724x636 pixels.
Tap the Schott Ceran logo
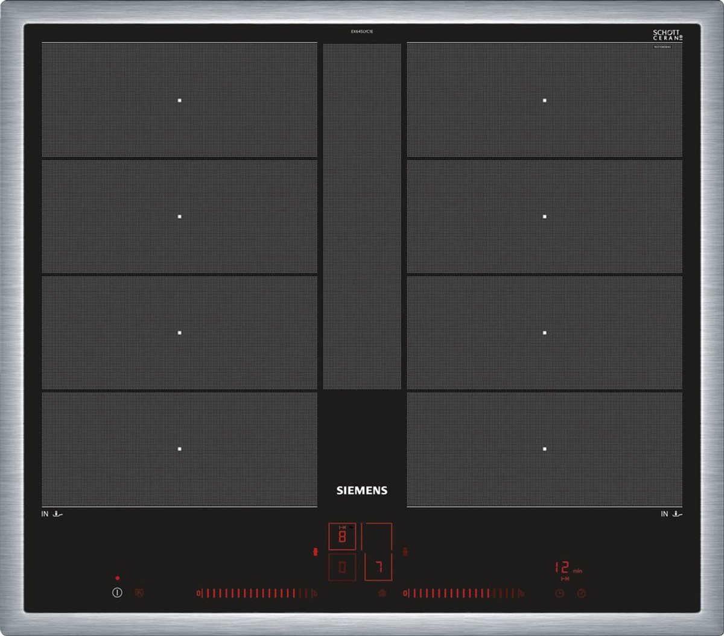pyautogui.click(x=667, y=35)
